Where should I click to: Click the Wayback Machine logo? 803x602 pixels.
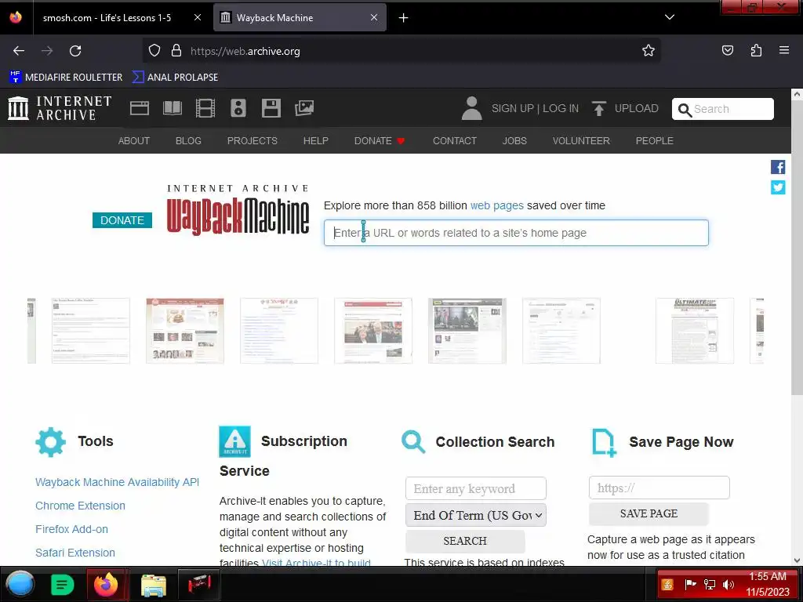(238, 210)
